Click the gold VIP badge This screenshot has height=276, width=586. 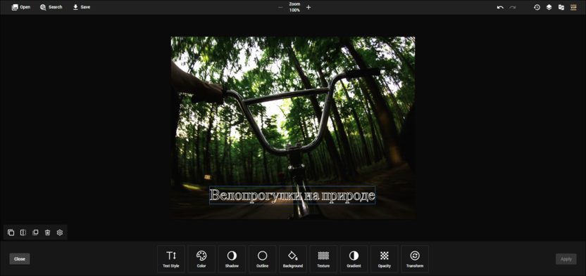click(573, 8)
